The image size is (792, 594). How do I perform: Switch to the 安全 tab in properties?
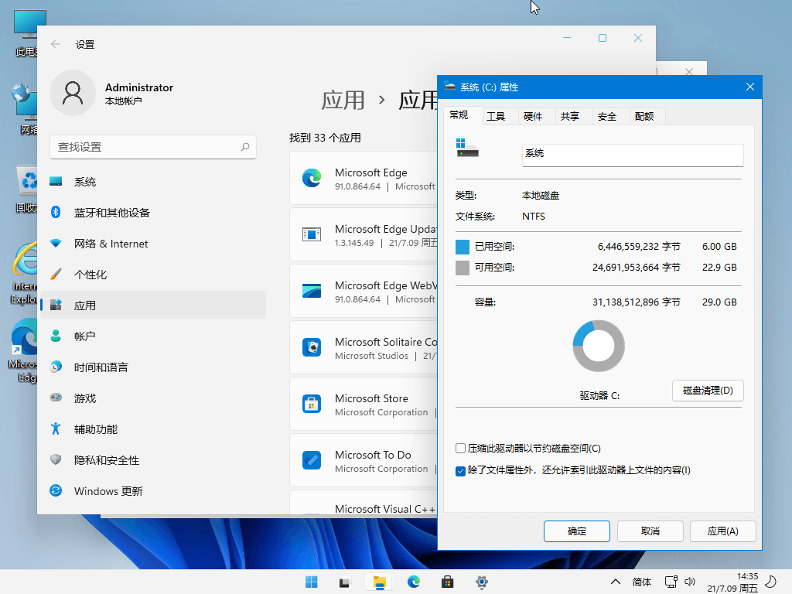pyautogui.click(x=608, y=116)
